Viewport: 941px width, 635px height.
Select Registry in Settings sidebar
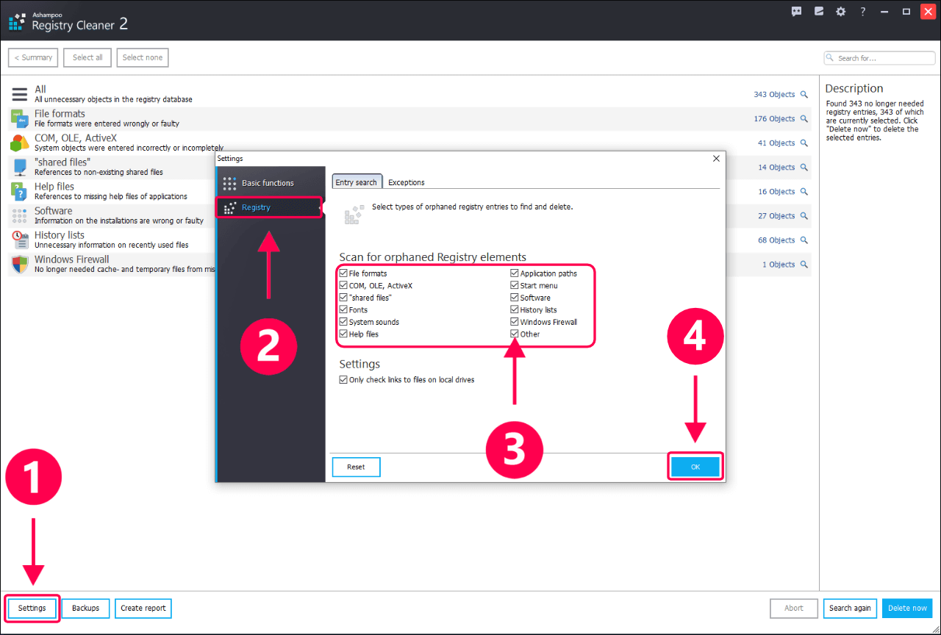[x=270, y=207]
